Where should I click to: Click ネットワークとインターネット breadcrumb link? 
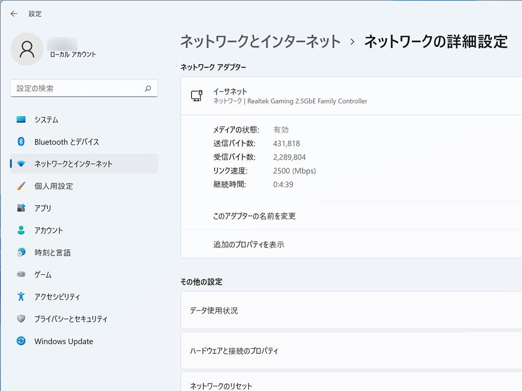tap(260, 42)
